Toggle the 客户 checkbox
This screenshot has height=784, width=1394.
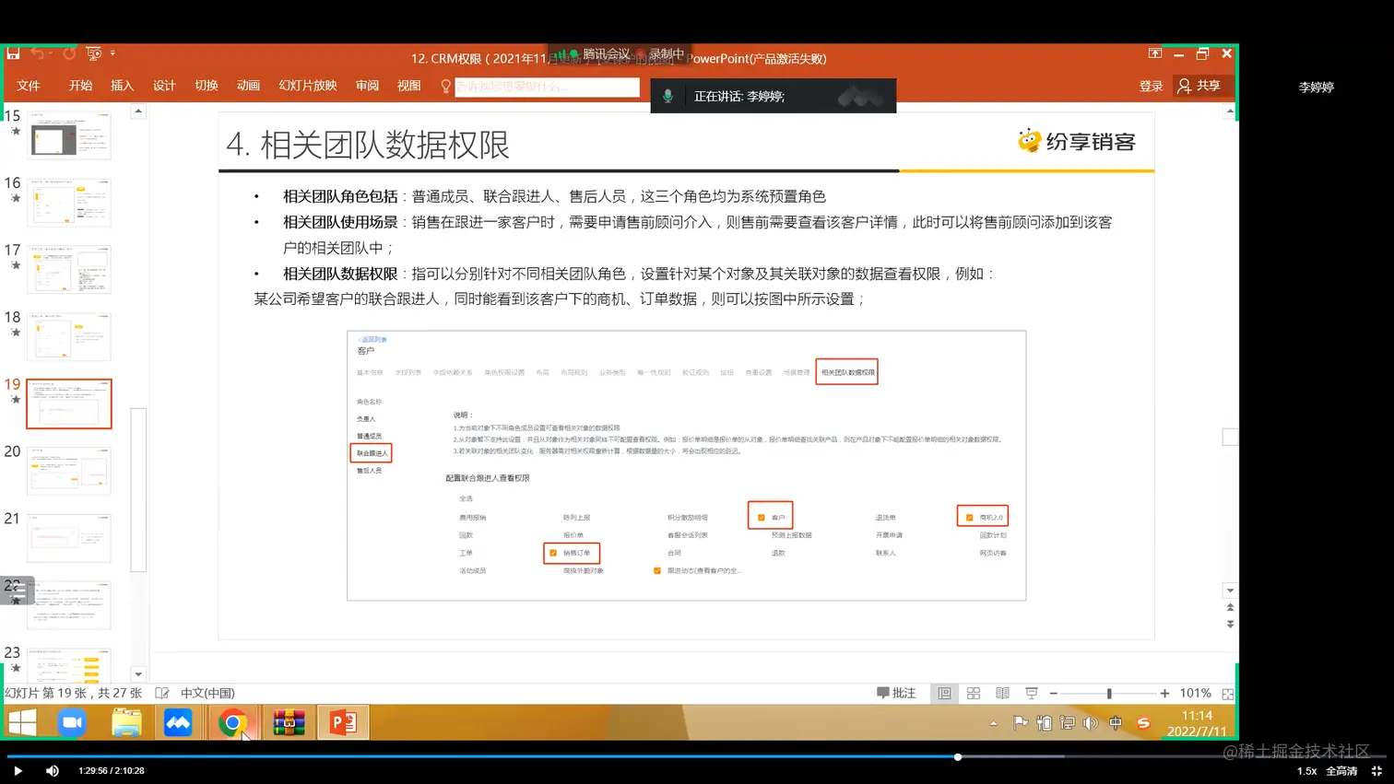762,518
